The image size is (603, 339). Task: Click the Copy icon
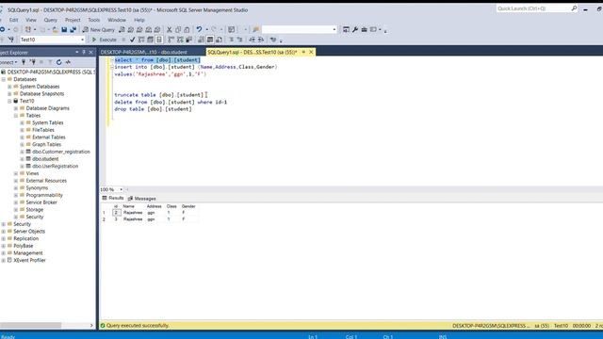(x=178, y=29)
